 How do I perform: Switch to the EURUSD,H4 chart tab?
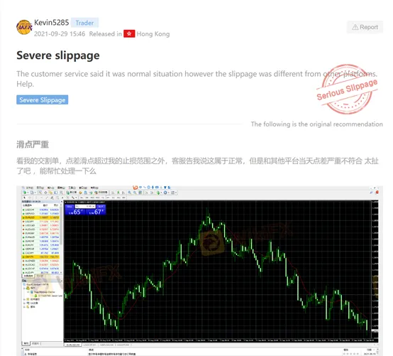click(73, 345)
